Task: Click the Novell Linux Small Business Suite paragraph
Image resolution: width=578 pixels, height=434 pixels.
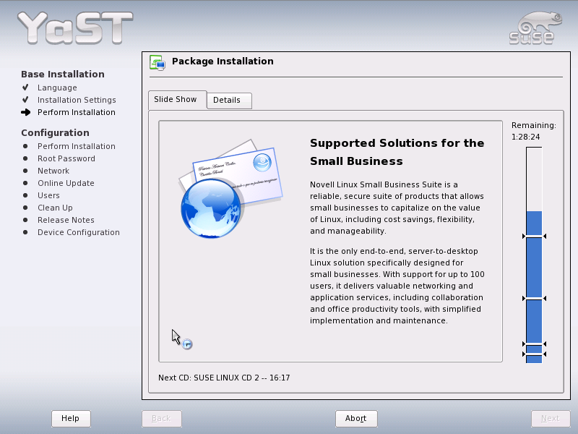Action: pyautogui.click(x=397, y=208)
